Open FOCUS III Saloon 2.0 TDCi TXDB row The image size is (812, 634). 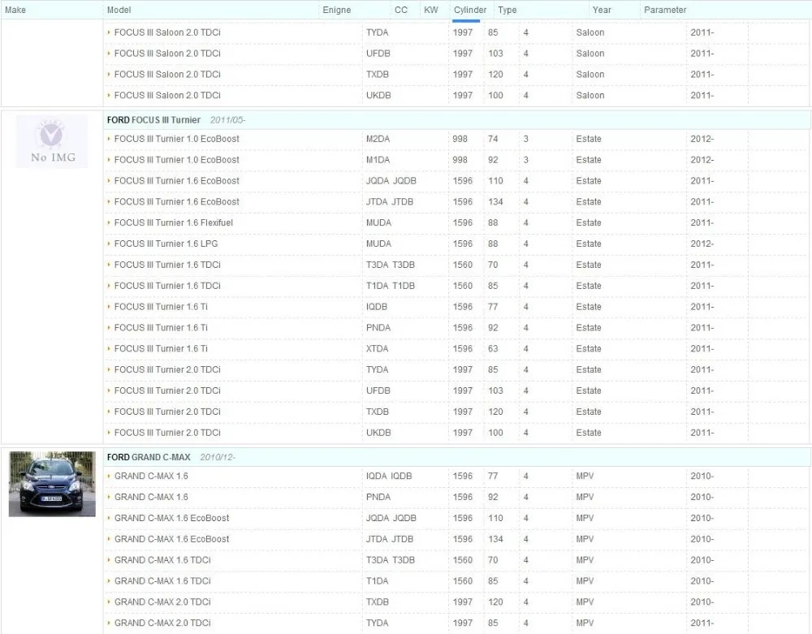pyautogui.click(x=456, y=75)
